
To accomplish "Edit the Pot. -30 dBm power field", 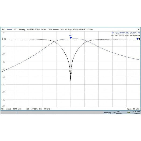I will (x=32, y=109).
